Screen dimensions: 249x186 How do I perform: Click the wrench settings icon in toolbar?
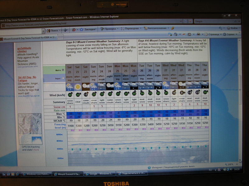pyautogui.click(x=220, y=28)
